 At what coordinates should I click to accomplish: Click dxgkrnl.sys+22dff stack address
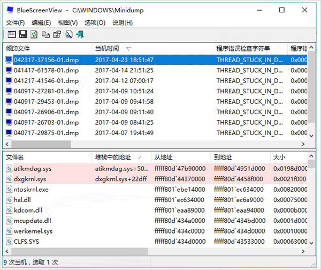[x=121, y=179]
